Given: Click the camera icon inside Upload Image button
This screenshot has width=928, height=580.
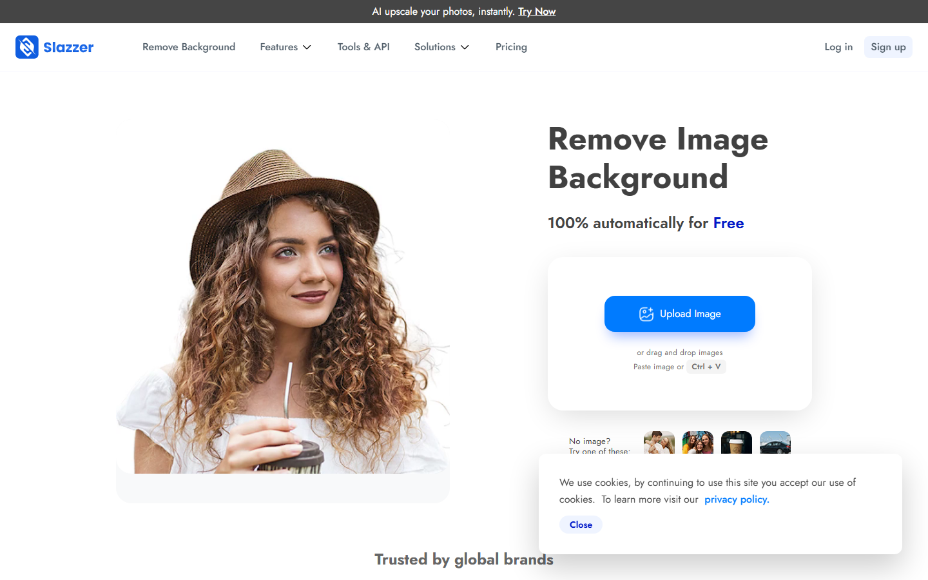Looking at the screenshot, I should pyautogui.click(x=645, y=313).
